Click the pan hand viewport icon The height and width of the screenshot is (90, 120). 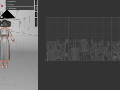[x=1, y=17]
